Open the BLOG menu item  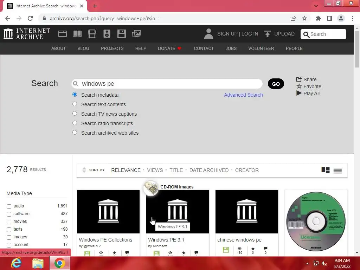coord(83,49)
